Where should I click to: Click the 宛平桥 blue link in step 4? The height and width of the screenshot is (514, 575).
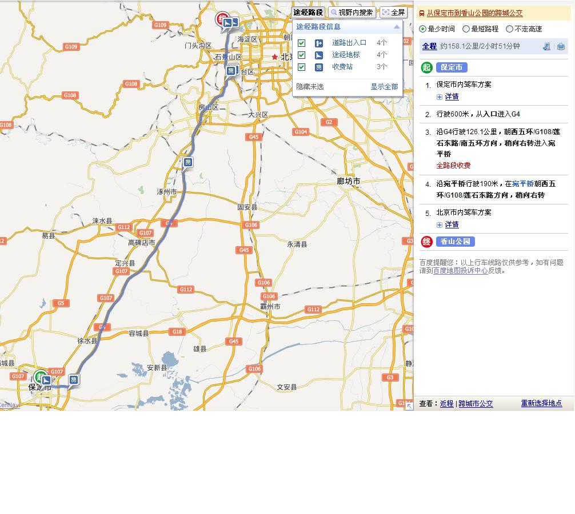coord(523,183)
